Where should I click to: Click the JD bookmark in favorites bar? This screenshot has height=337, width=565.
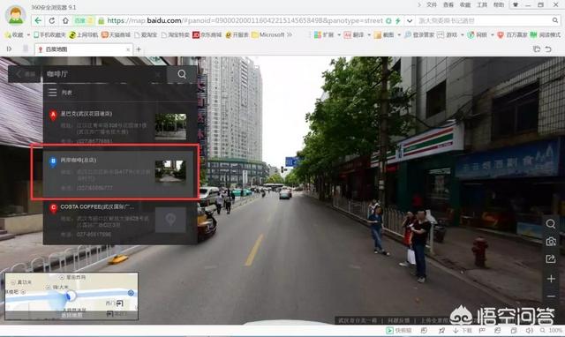tap(207, 35)
